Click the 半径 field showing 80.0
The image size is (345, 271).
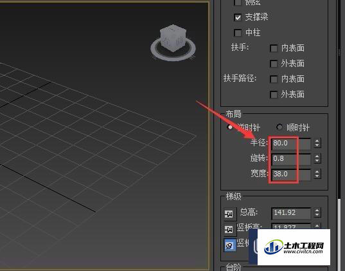point(291,144)
